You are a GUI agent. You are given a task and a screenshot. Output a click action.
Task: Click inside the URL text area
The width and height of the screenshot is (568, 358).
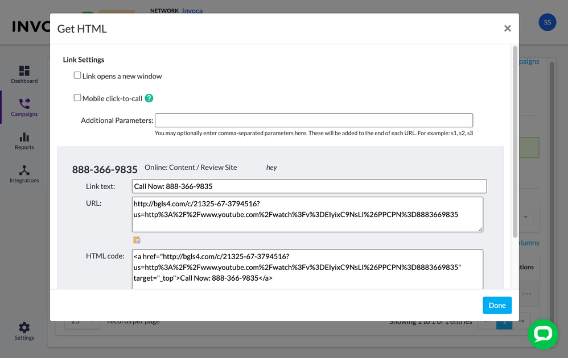click(x=307, y=214)
